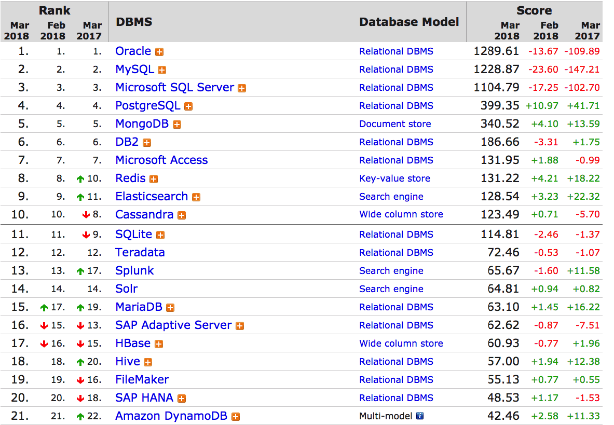Click the Database Model column header
The height and width of the screenshot is (425, 614).
click(409, 22)
